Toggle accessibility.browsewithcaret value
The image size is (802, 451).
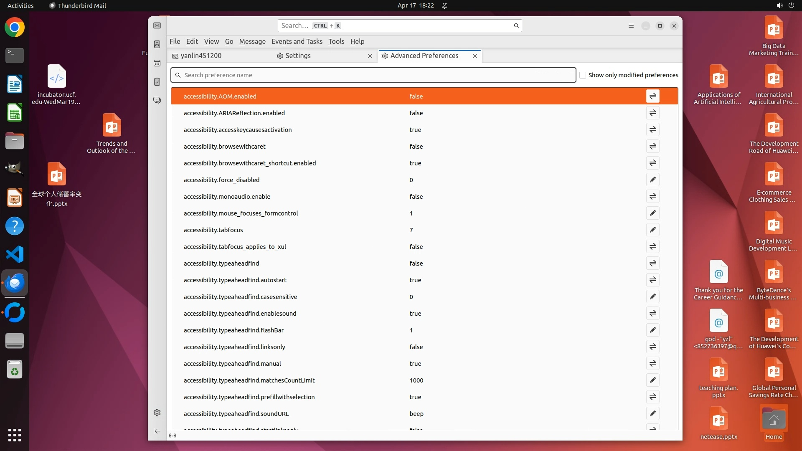(652, 146)
